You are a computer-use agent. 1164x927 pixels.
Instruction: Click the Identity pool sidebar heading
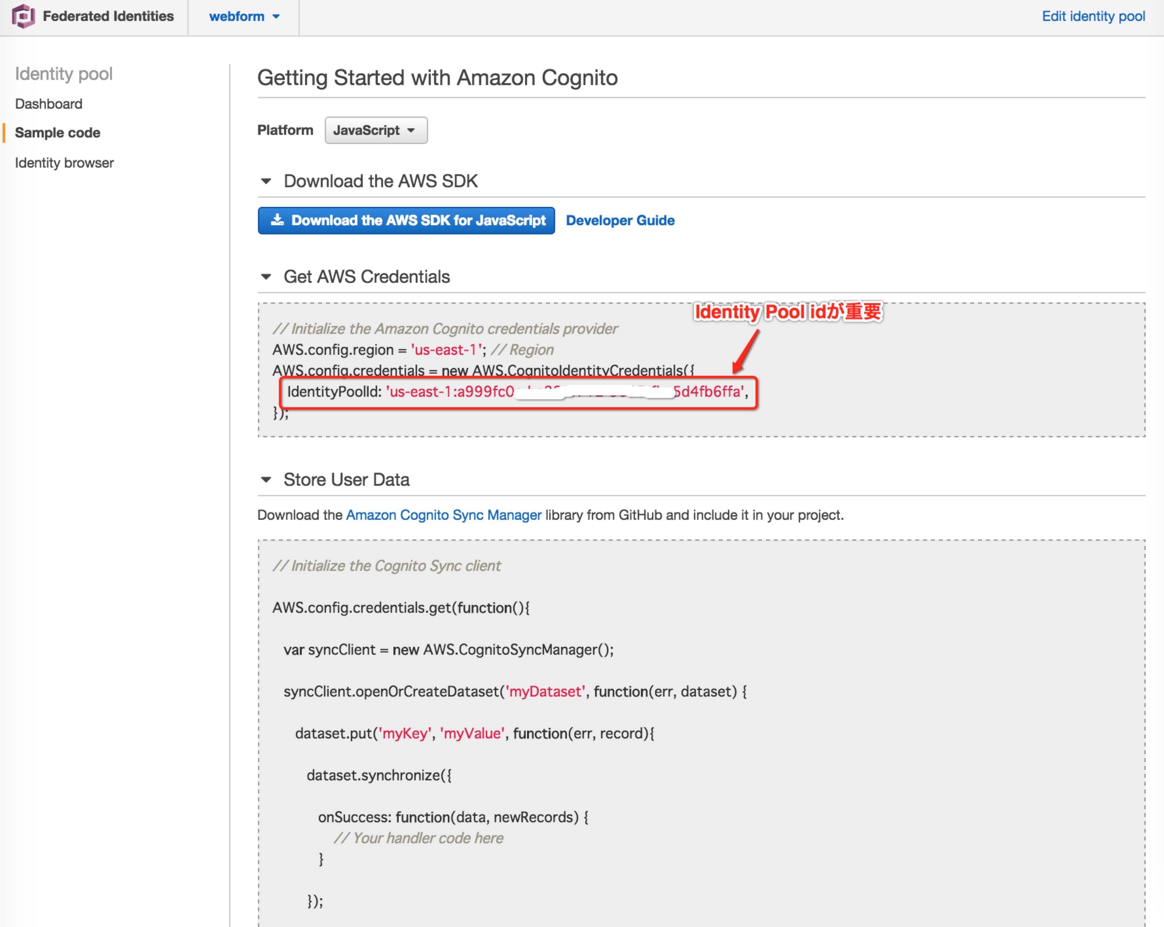[x=64, y=74]
